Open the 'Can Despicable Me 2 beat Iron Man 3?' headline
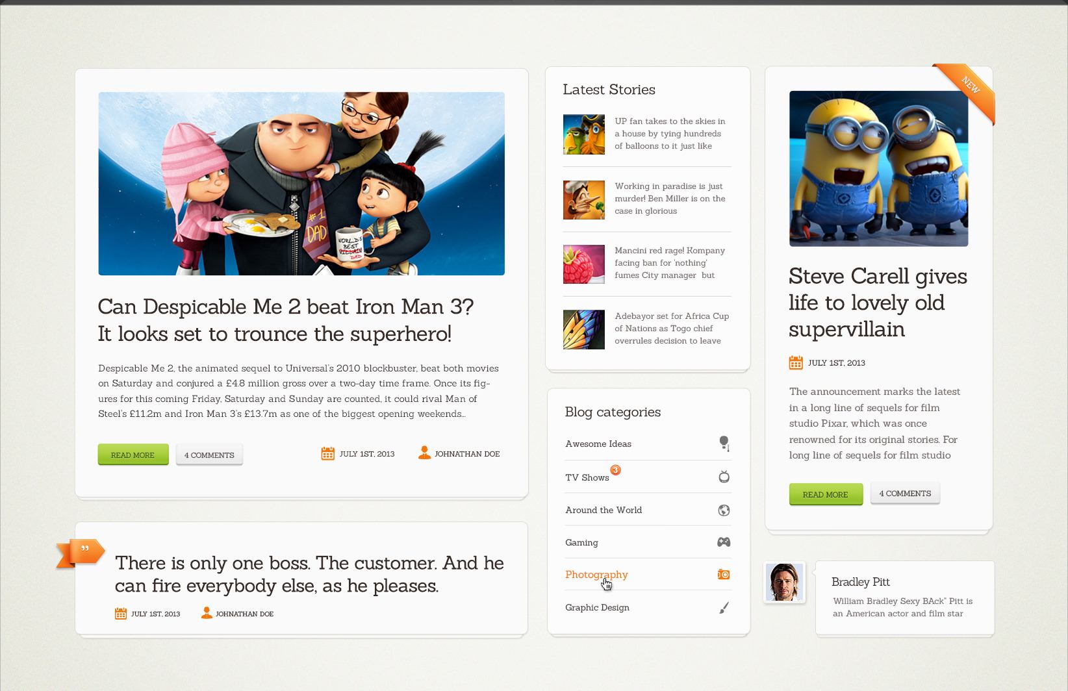Screen dimensions: 1068x691 (286, 320)
